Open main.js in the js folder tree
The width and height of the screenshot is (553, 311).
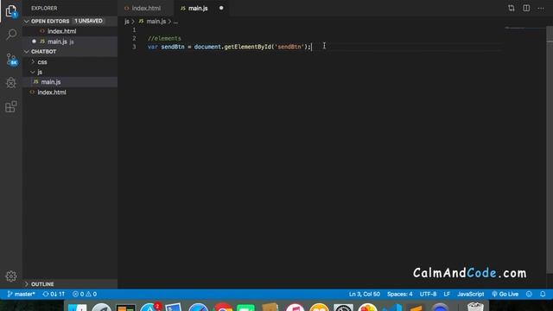click(51, 82)
